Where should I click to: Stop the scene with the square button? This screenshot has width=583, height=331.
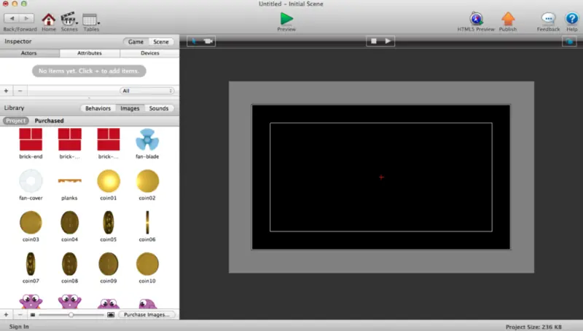click(x=374, y=41)
